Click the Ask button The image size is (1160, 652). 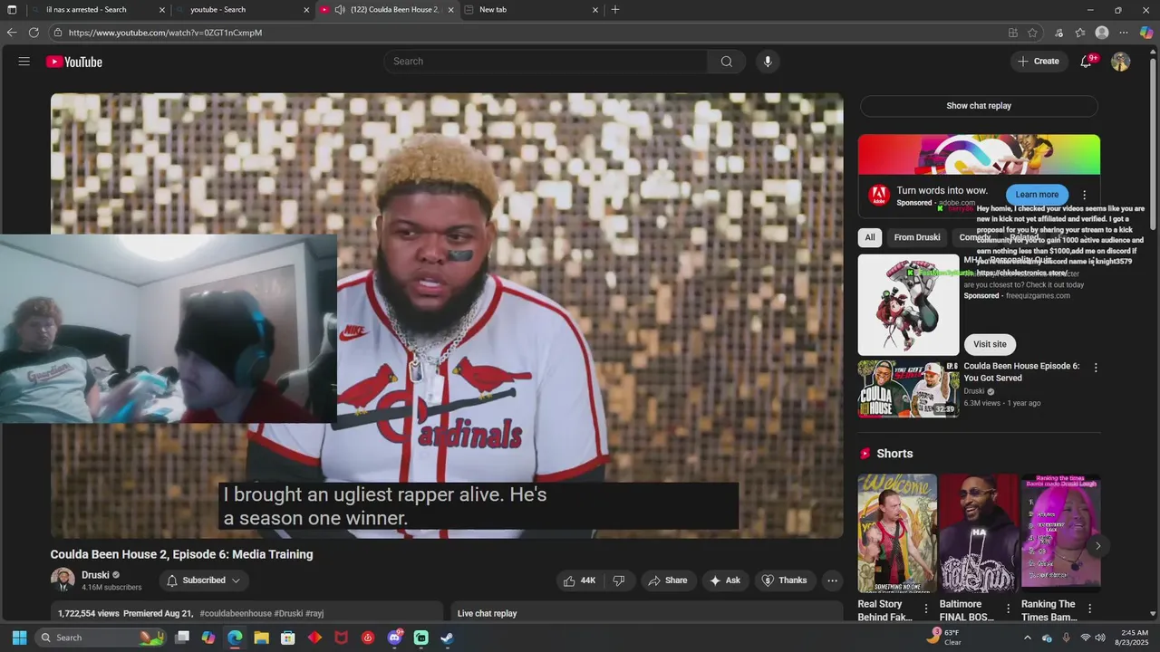tap(725, 580)
